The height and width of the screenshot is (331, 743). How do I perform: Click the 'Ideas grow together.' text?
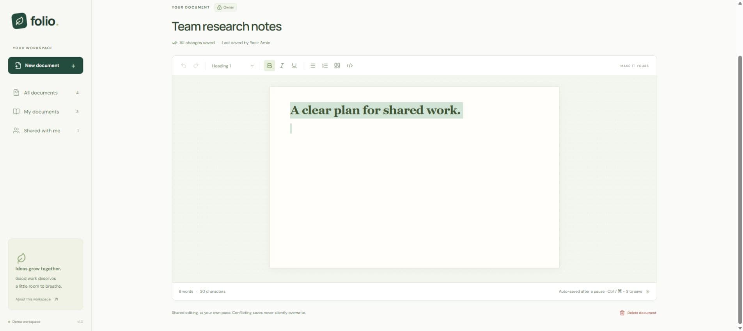tap(38, 269)
